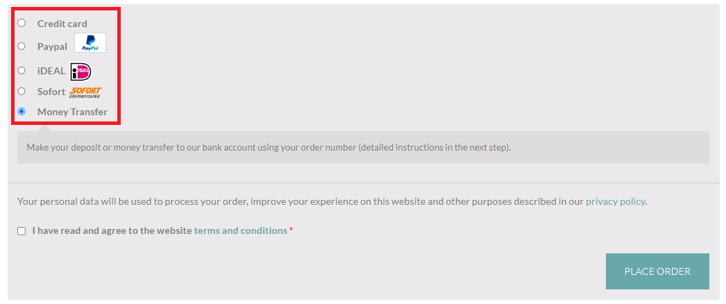Pick the iDEAL radio button circle
726x304 pixels.
(x=22, y=70)
